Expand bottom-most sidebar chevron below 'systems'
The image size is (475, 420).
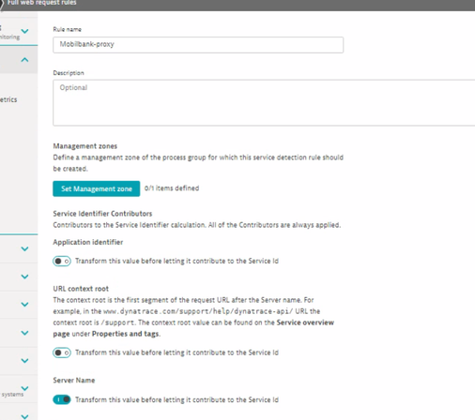(x=24, y=416)
